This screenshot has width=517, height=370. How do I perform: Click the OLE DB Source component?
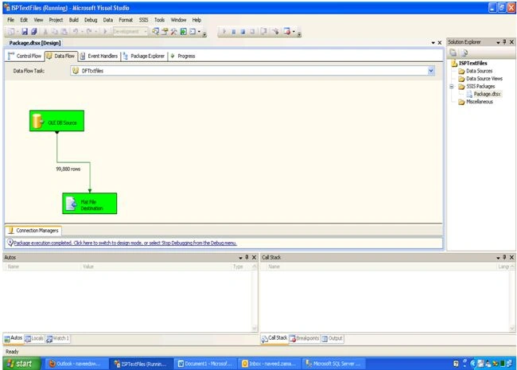(x=56, y=121)
